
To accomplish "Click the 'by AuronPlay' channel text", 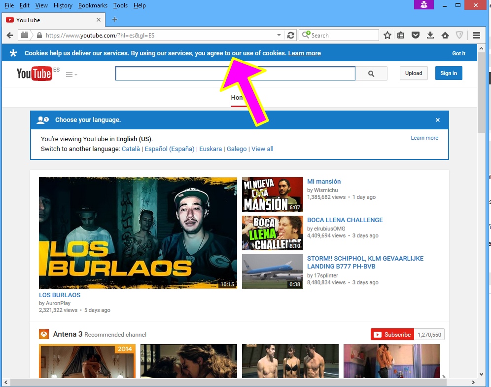I will 55,303.
